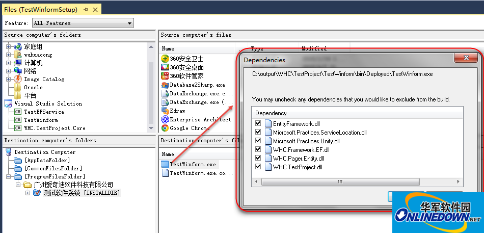The image size is (484, 233).
Task: Click the 家庭组 homegroup icon
Action: 18,46
